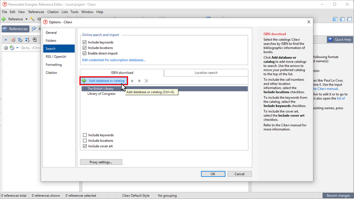Toggle online search Include locations checkbox
354x199 pixels.
click(84, 48)
